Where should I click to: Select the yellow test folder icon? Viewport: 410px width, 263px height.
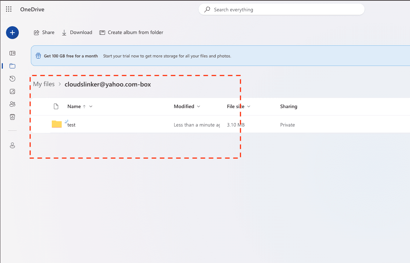(57, 124)
